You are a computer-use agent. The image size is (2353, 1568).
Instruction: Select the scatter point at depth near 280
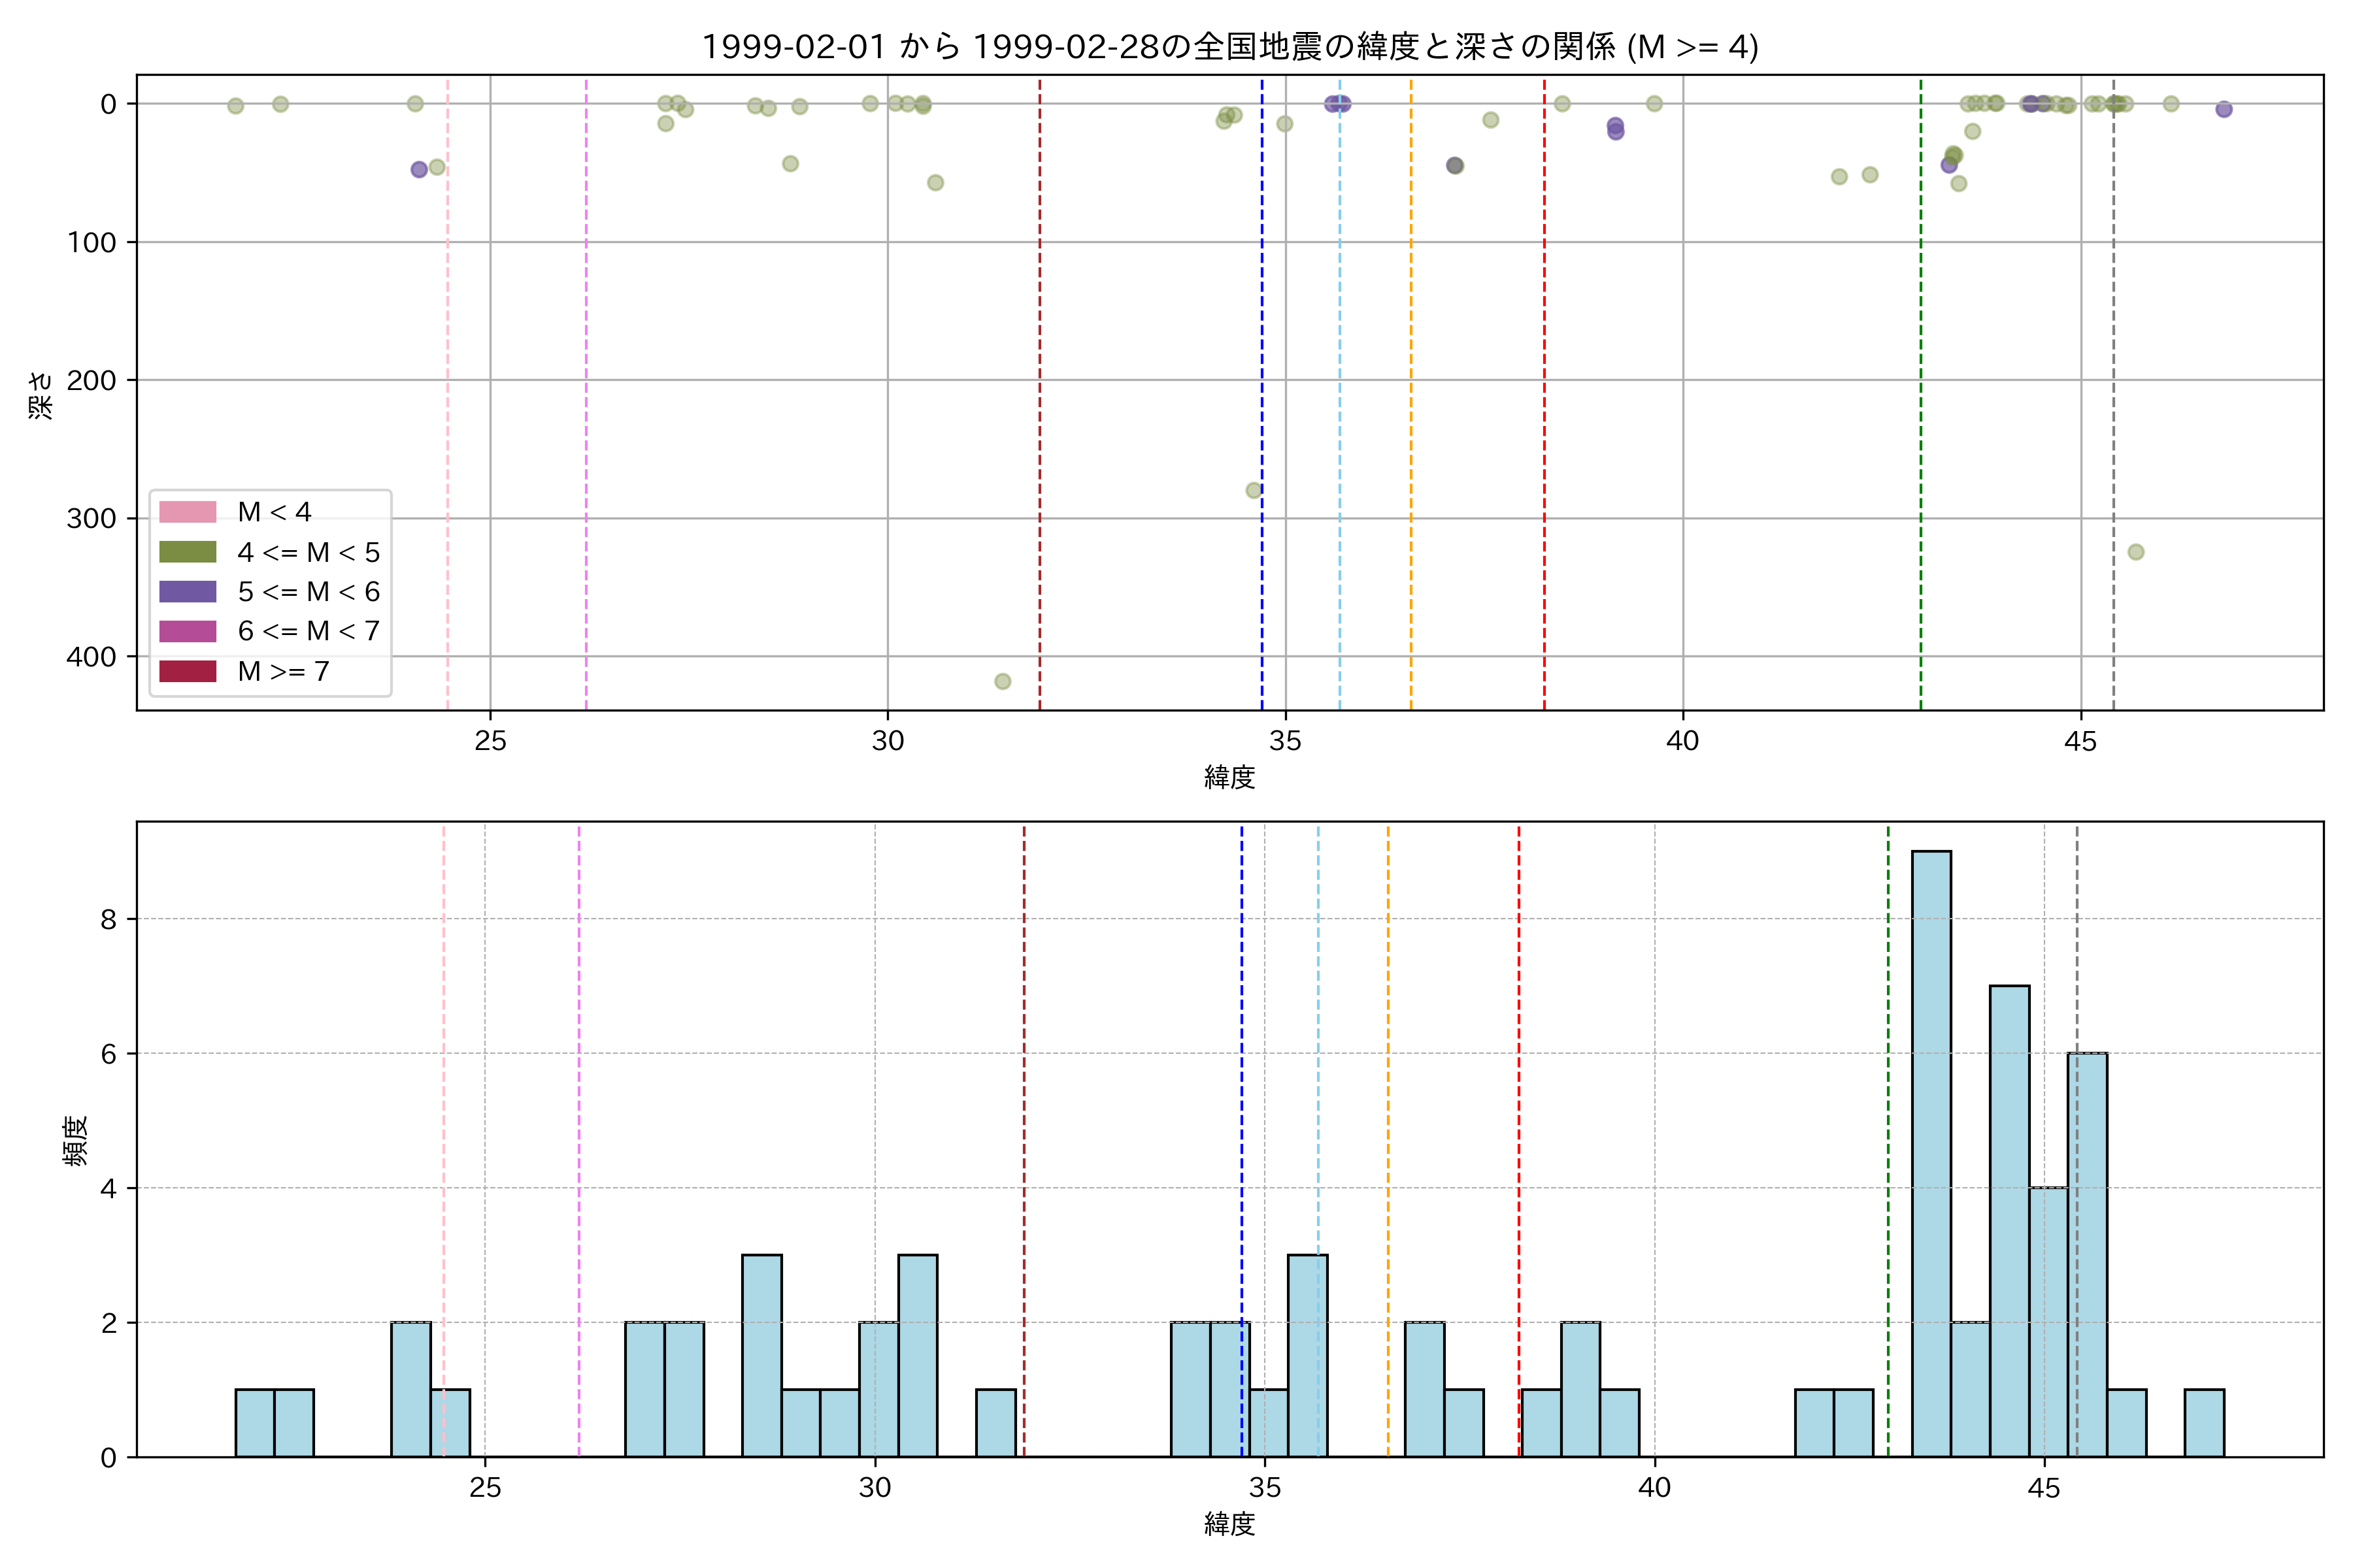[x=1254, y=490]
